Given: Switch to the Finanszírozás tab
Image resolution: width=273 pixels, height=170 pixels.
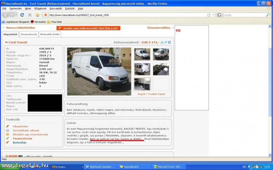Looking at the screenshot, I should tap(29, 35).
